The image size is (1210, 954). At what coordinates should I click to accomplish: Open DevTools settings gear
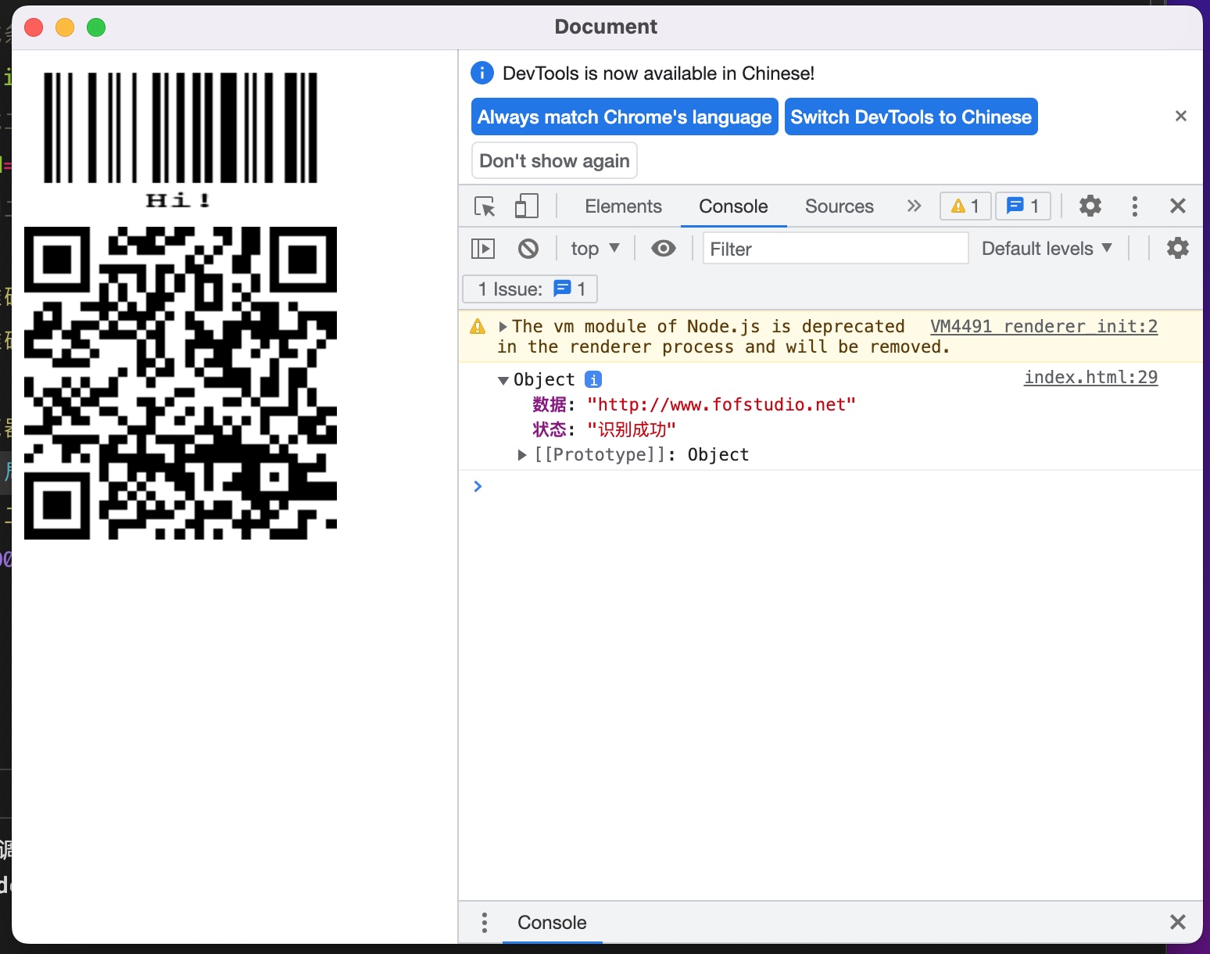click(x=1090, y=206)
